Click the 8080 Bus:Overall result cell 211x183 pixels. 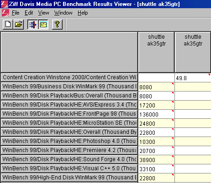(156, 96)
